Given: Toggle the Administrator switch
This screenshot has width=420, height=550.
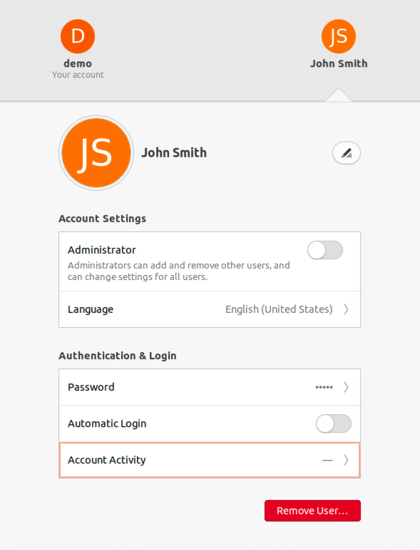Looking at the screenshot, I should 325,250.
